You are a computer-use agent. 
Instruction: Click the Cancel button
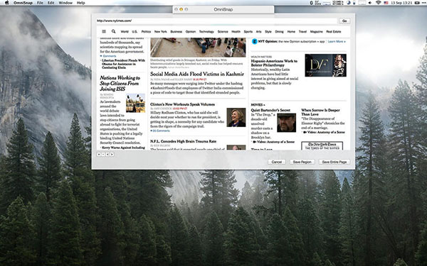click(x=277, y=162)
